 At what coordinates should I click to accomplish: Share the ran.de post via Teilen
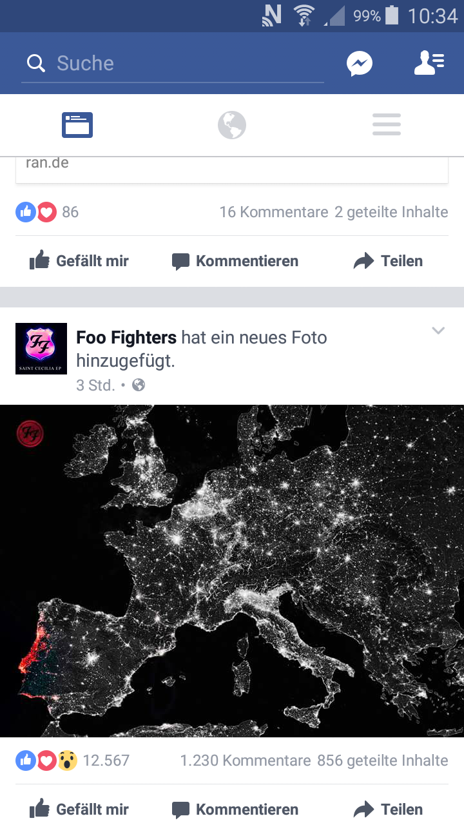389,261
